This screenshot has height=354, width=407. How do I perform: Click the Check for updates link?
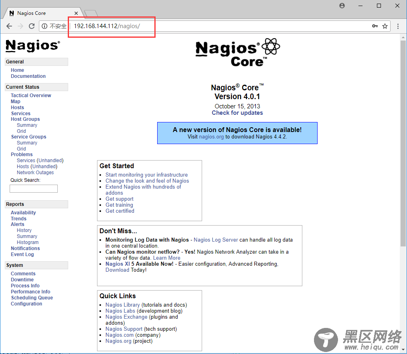[x=237, y=113]
